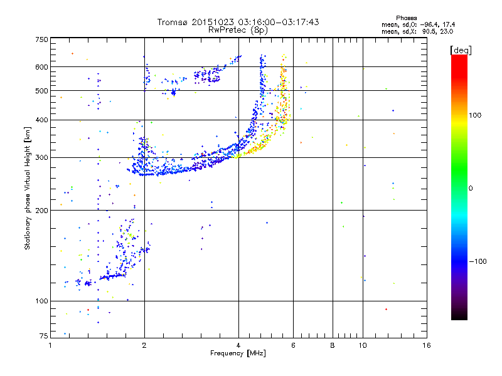The image size is (502, 376).
Task: Click the colorbar label "-100"
Action: pos(478,261)
